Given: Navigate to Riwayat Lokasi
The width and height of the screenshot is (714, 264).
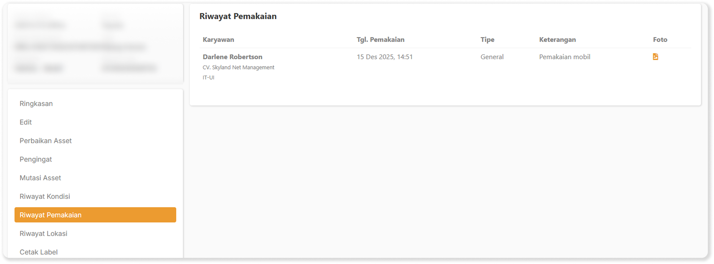Looking at the screenshot, I should point(43,233).
